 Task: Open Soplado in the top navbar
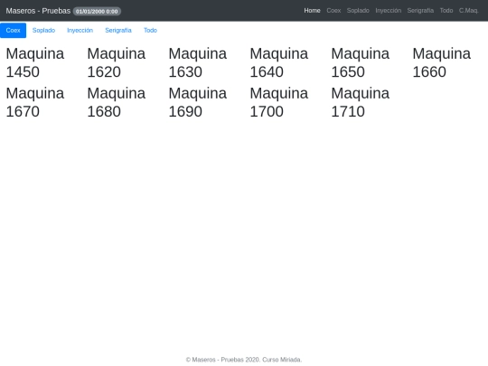click(x=358, y=11)
